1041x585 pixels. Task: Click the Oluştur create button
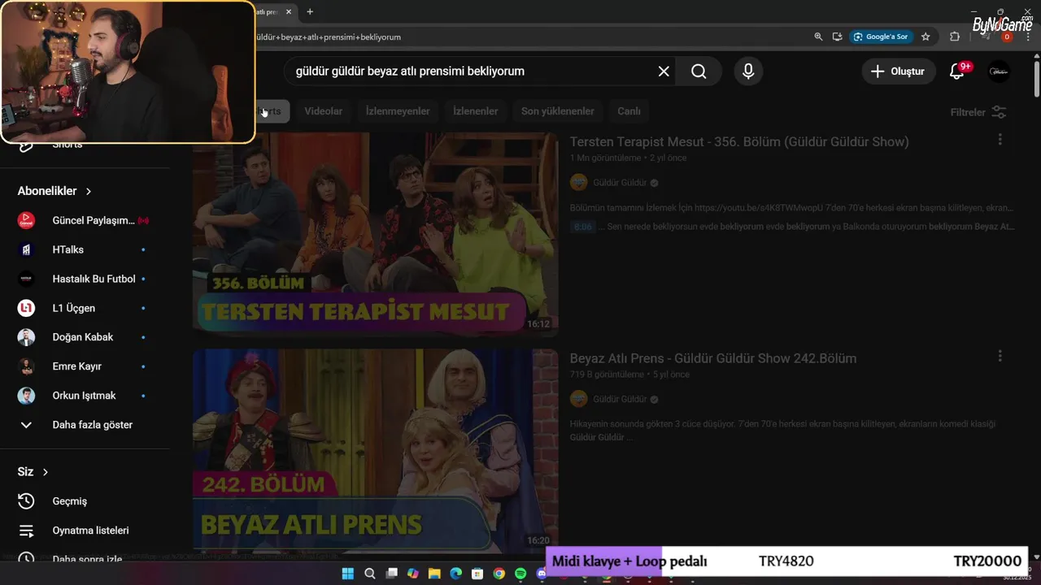(899, 71)
